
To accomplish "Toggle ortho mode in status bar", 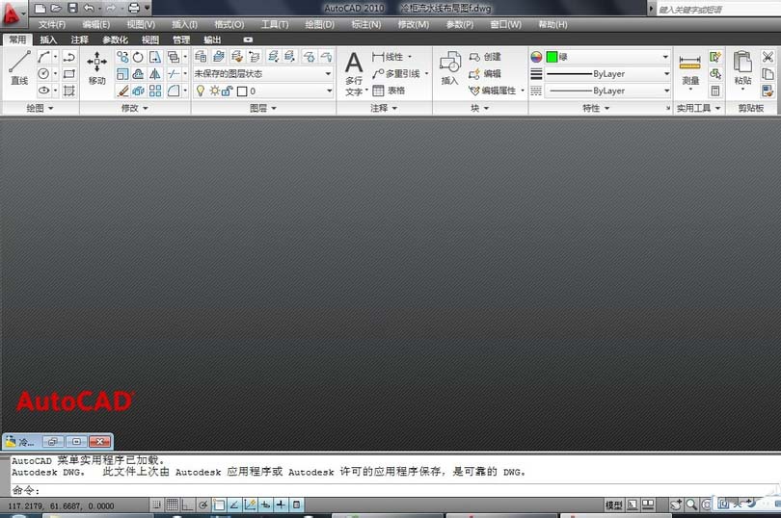I will point(187,505).
